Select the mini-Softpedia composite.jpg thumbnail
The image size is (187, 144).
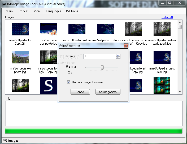49,29
